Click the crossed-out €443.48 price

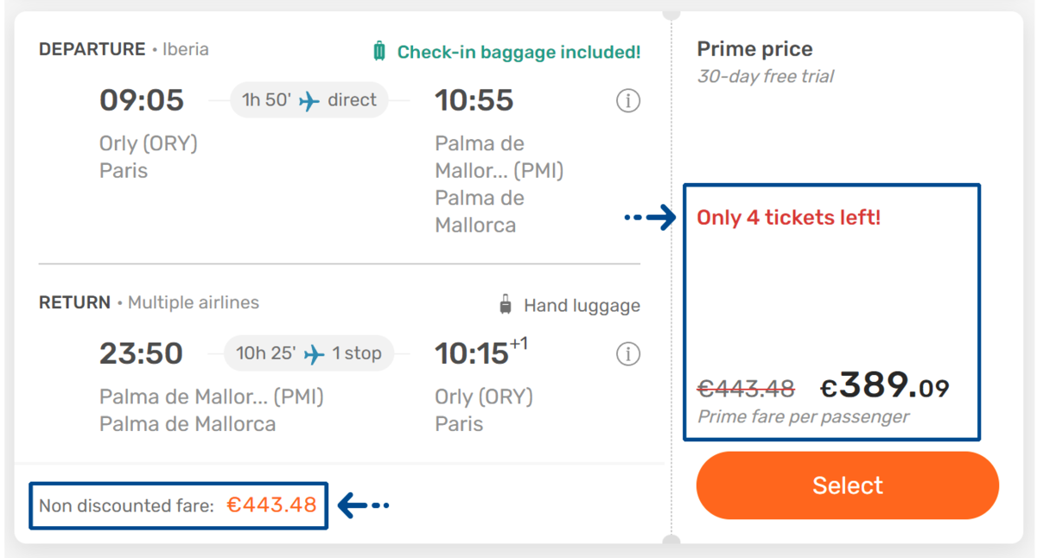[x=746, y=390]
